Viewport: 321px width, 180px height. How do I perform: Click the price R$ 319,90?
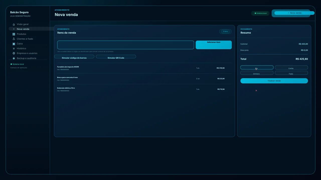(x=221, y=68)
